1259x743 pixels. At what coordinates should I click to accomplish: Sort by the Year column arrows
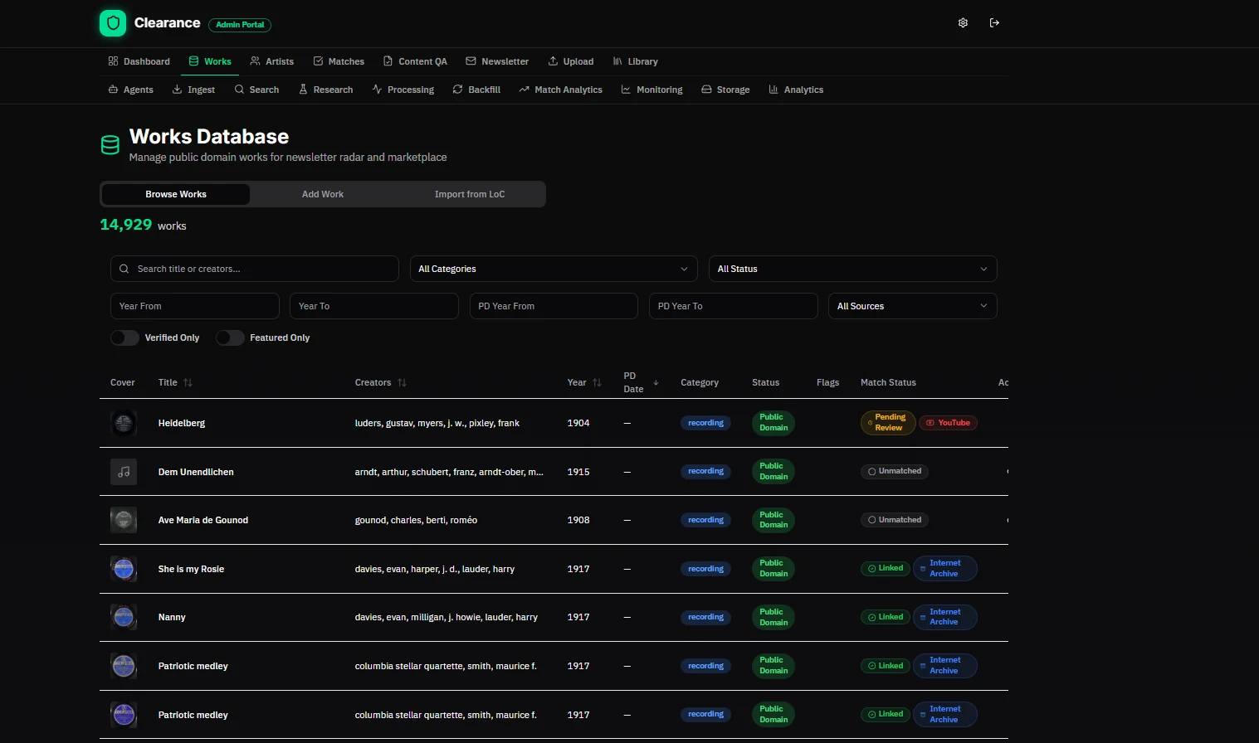[597, 382]
